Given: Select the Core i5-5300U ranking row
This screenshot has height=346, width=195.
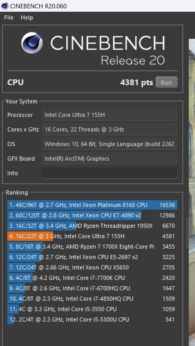Looking at the screenshot, I should pos(92,319).
